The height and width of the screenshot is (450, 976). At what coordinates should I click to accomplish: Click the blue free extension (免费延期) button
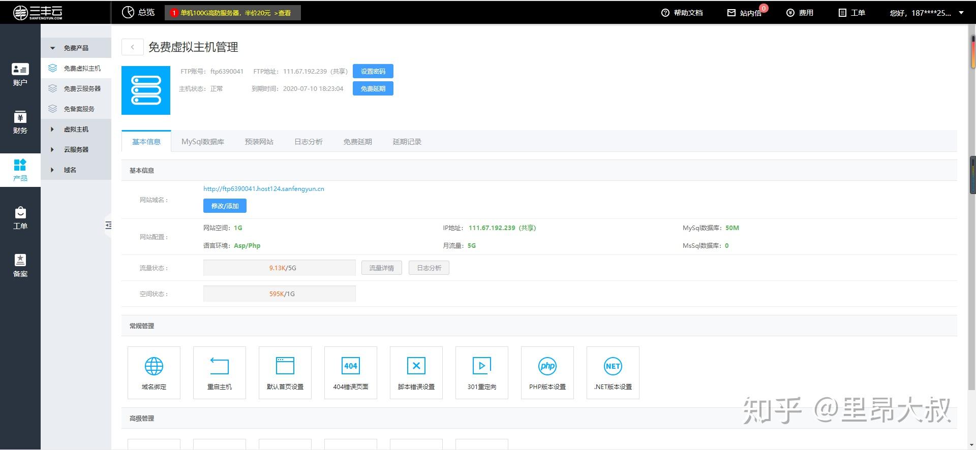(x=373, y=88)
